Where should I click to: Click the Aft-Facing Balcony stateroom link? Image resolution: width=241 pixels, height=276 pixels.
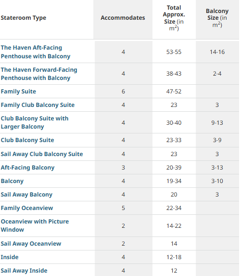click(27, 168)
